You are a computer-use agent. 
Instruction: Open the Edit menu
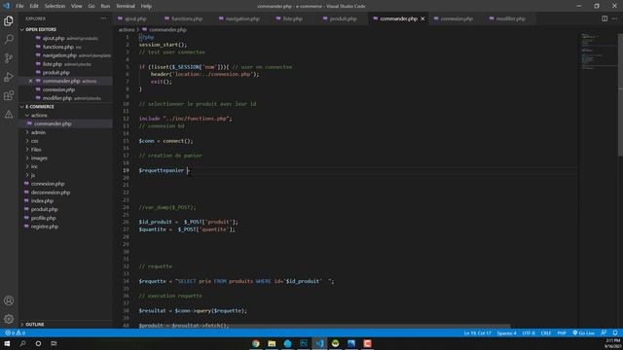34,6
